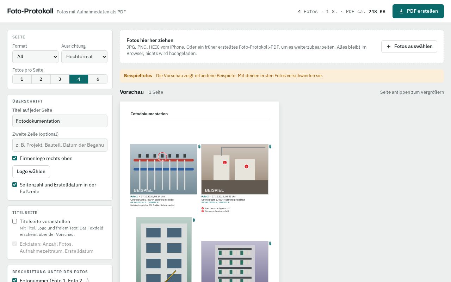Click the Foto-Protokoll app title
Screen dimensions: 451x282
click(x=30, y=11)
